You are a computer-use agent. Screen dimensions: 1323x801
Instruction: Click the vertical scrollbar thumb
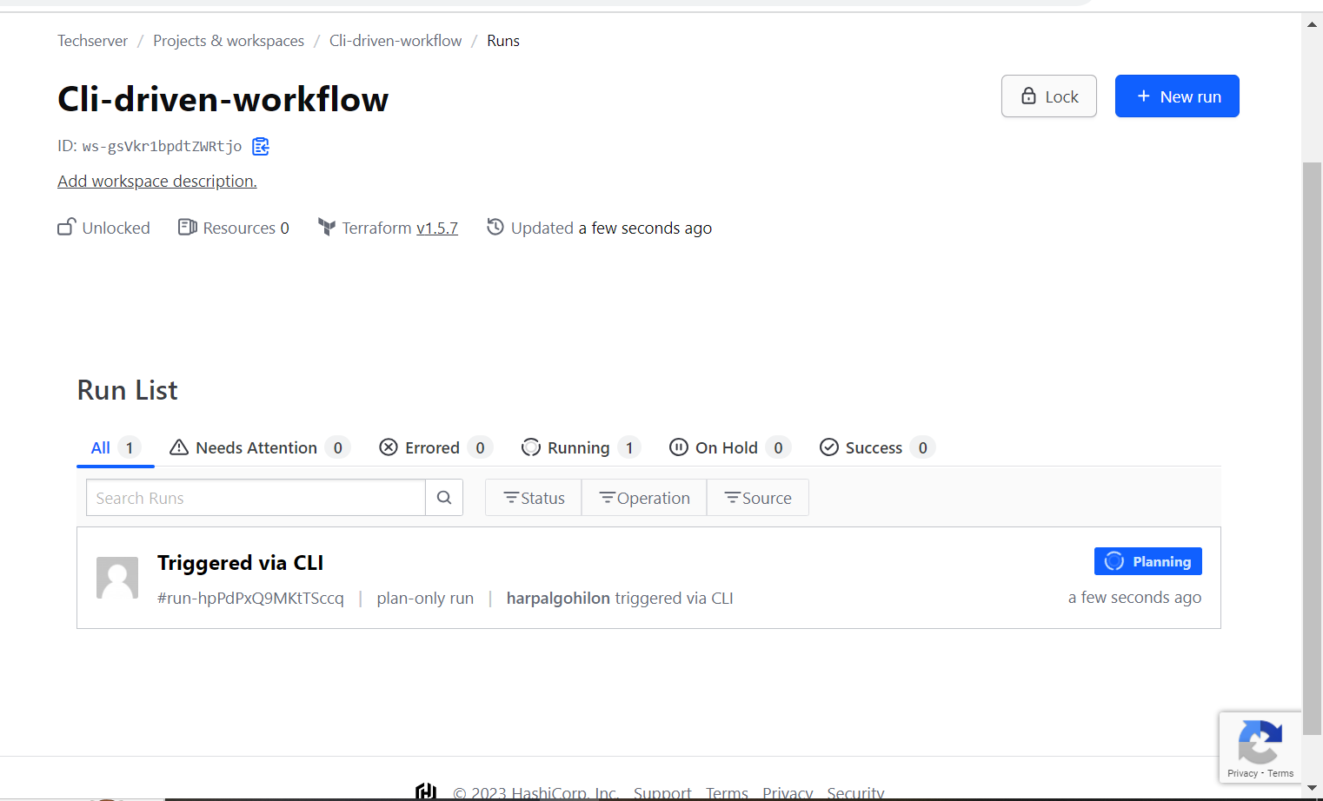[1312, 448]
